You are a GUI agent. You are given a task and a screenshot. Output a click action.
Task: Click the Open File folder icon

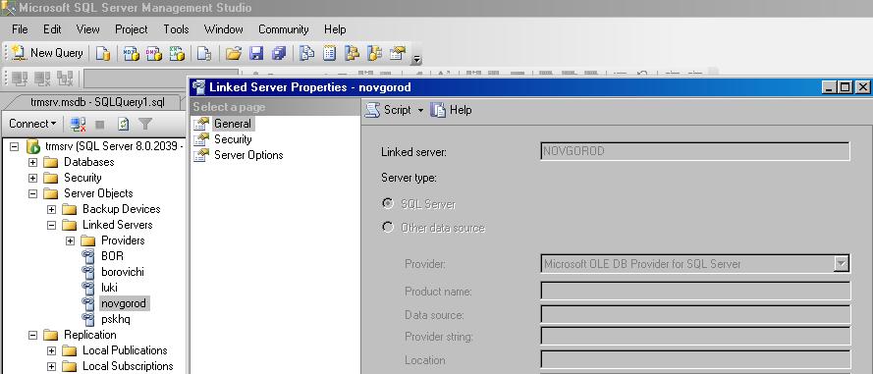(234, 53)
